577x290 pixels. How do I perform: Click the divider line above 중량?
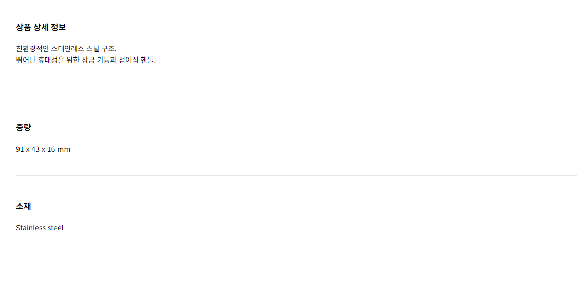(x=296, y=96)
